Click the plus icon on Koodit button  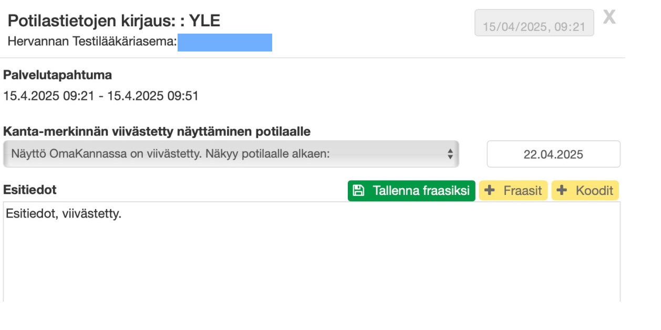(562, 190)
